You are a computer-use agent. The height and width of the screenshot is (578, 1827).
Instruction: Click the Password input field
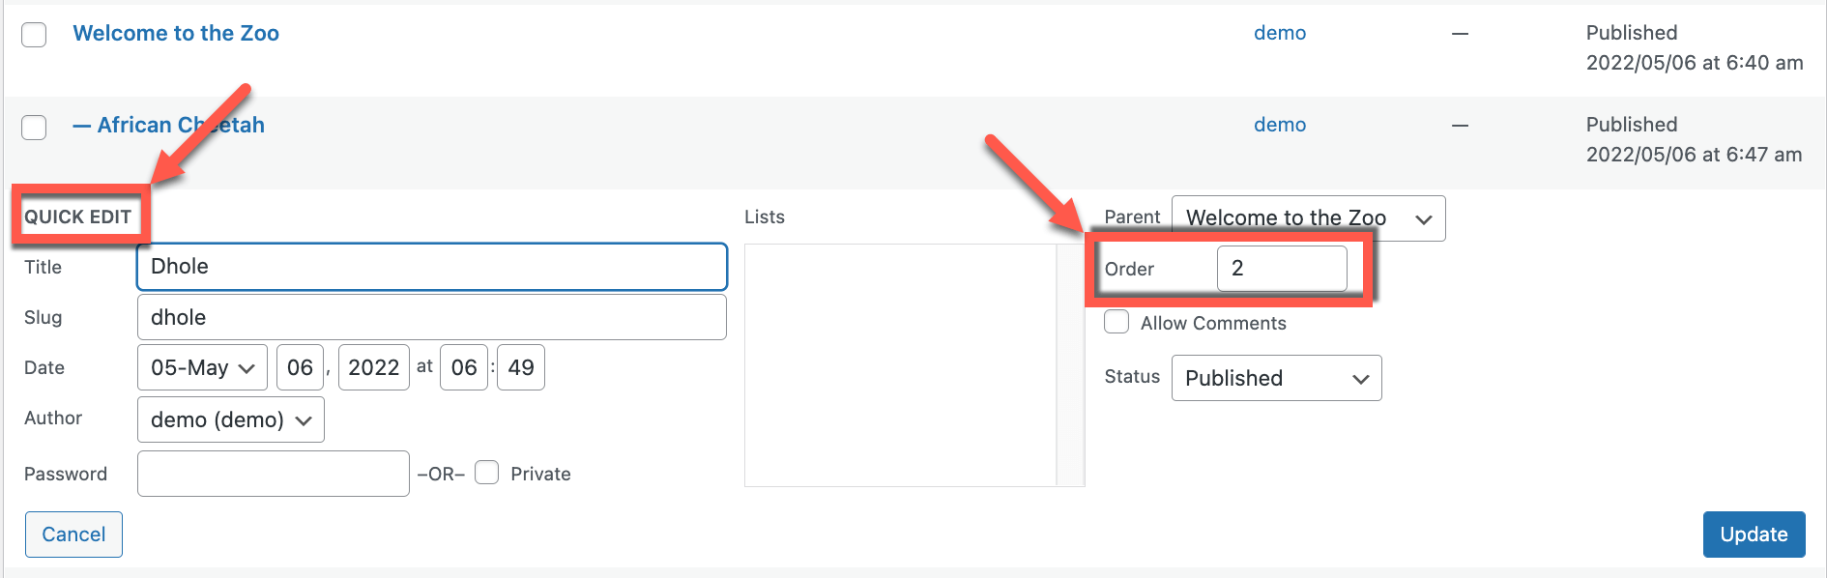274,474
